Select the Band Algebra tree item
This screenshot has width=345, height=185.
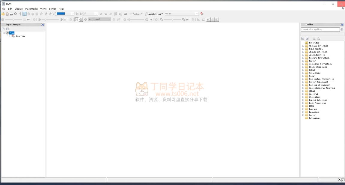tap(316, 49)
